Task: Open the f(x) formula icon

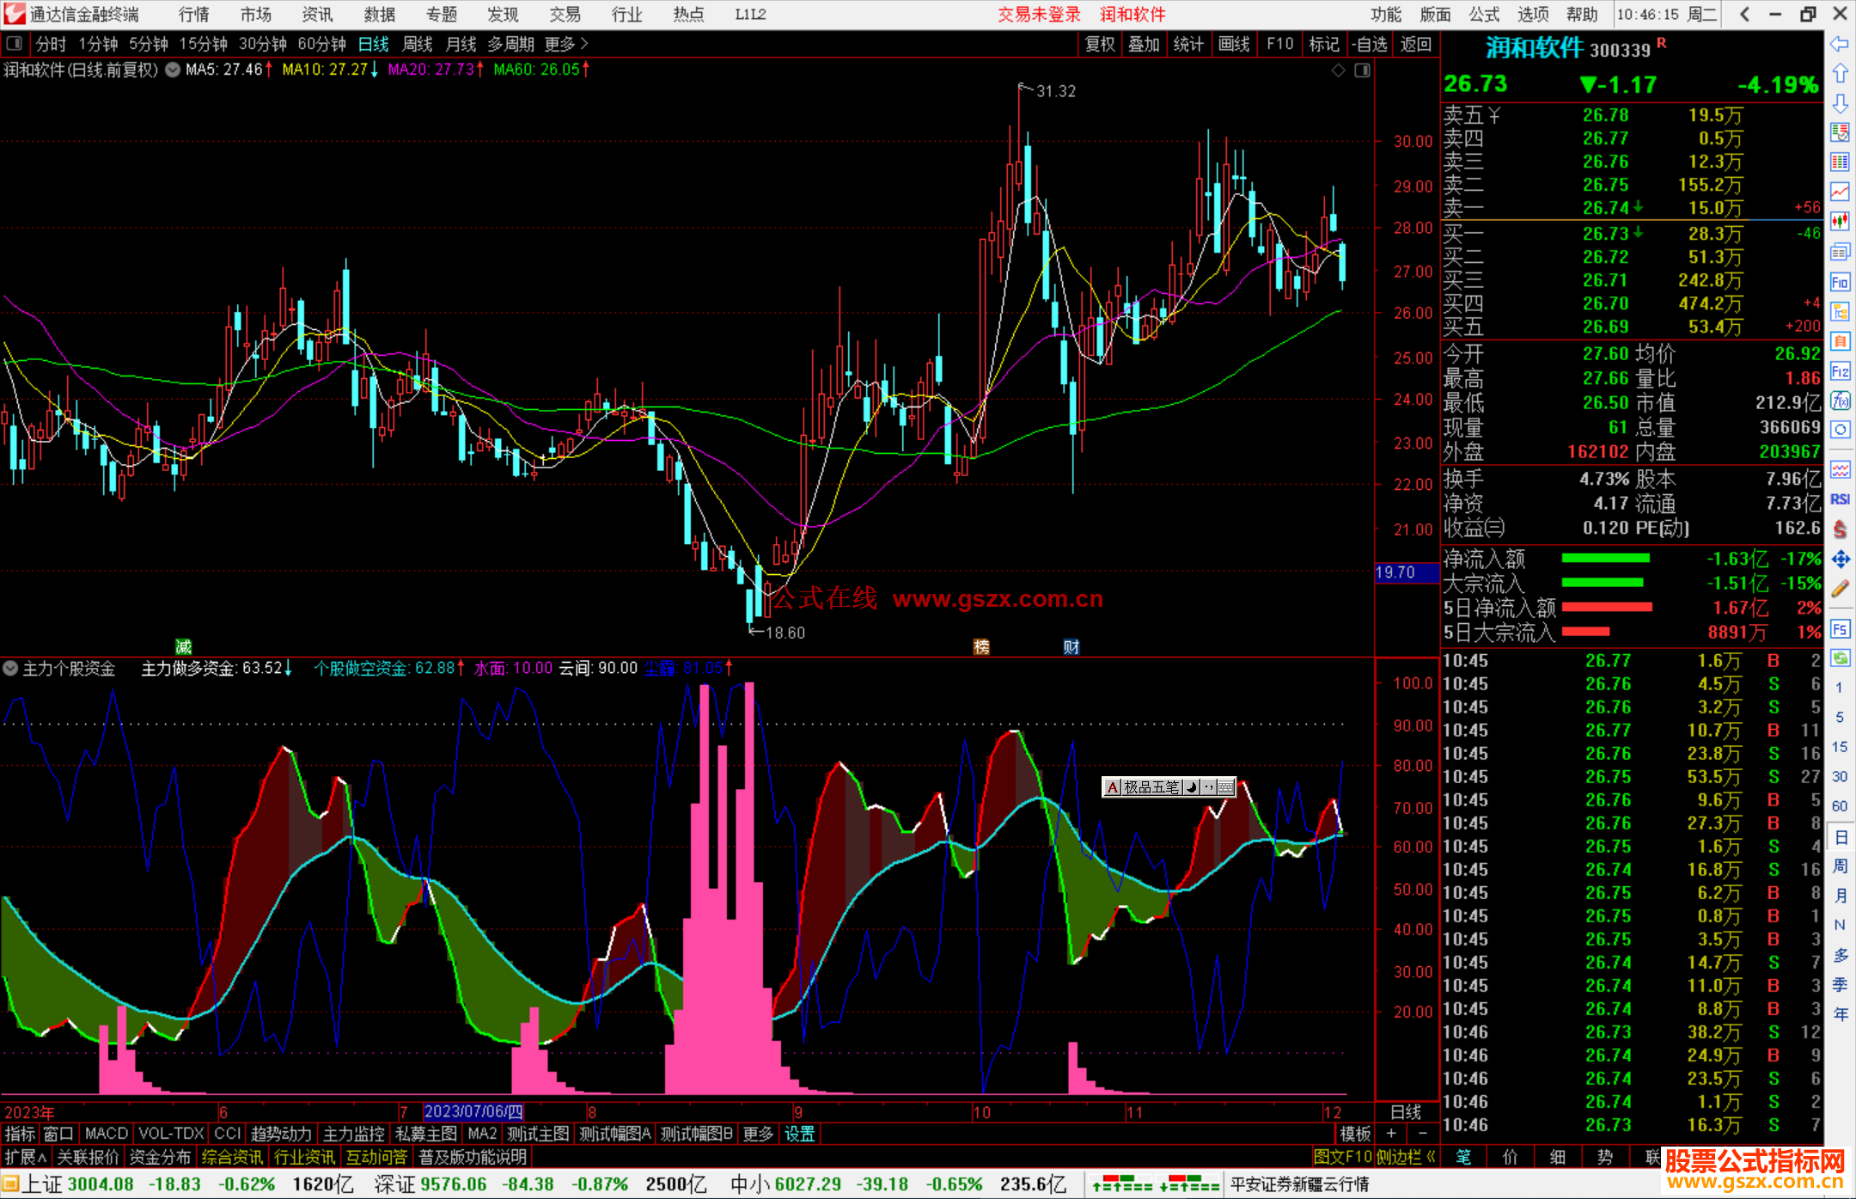Action: [x=1840, y=401]
